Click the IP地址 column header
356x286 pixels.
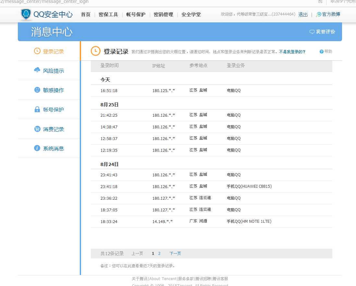click(159, 66)
